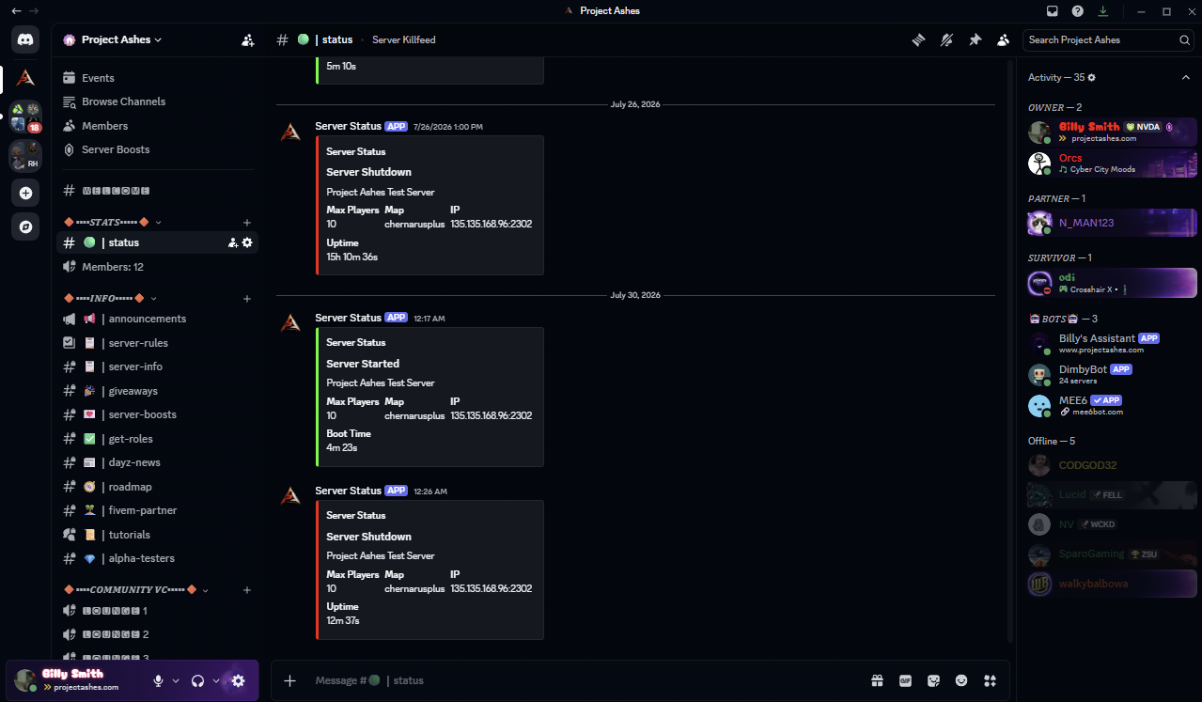
Task: Expand microphone input options chevron
Action: click(176, 680)
